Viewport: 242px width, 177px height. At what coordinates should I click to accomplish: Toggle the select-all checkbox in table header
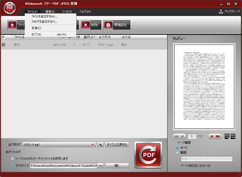point(4,37)
